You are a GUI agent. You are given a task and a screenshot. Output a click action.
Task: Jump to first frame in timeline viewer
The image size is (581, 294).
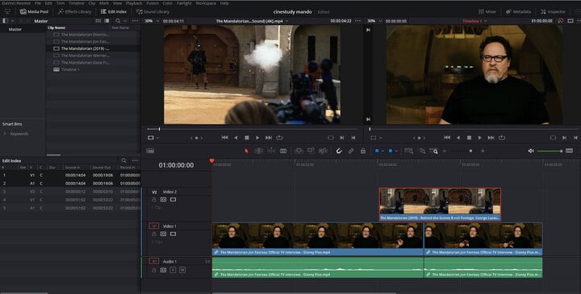click(447, 138)
